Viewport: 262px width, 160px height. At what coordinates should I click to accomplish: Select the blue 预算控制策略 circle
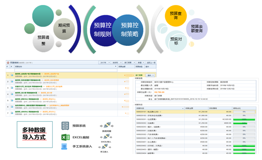coord(127,30)
